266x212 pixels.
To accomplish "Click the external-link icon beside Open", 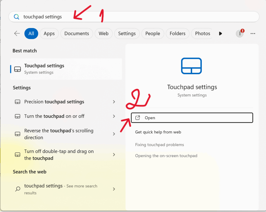I will tap(138, 117).
